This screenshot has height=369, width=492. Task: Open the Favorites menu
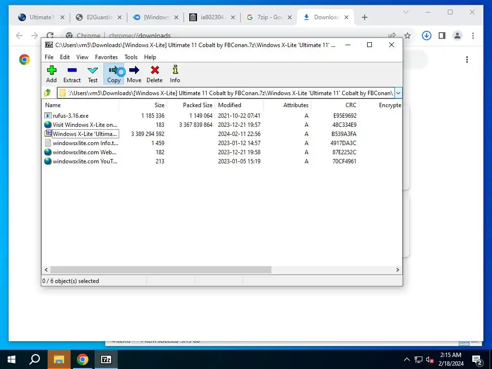106,57
